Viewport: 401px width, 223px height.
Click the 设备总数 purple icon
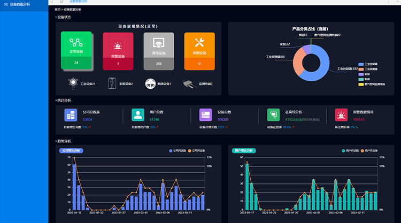pos(205,114)
